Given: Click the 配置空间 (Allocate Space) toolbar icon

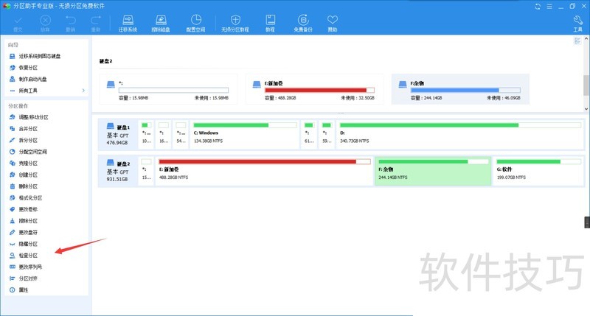Looking at the screenshot, I should click(196, 23).
